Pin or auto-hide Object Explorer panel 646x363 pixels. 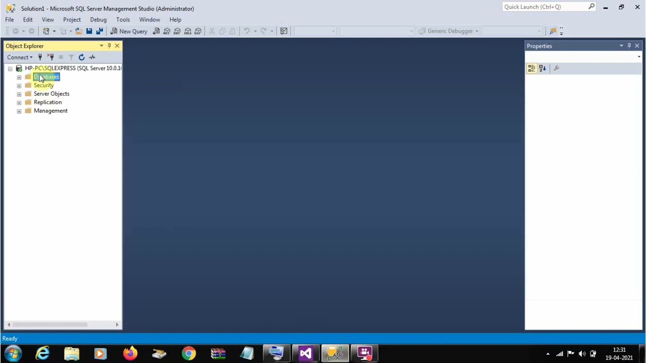click(109, 46)
